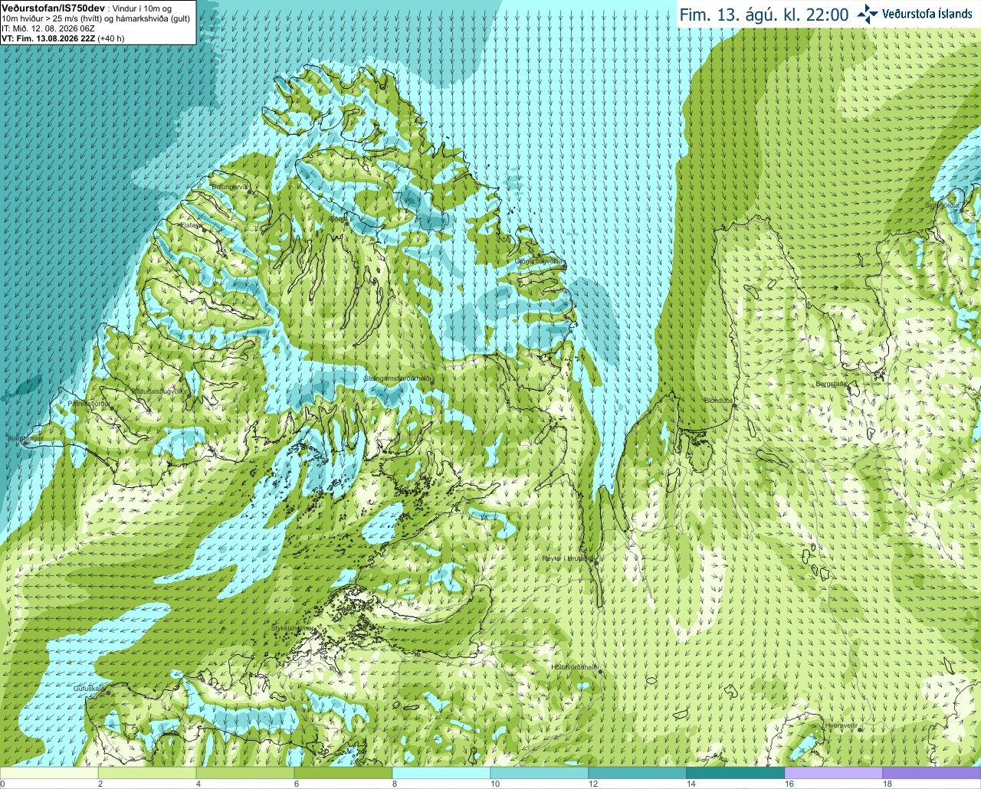Click the Veðurstofa Íslands logo icon
The width and height of the screenshot is (981, 789).
[868, 14]
